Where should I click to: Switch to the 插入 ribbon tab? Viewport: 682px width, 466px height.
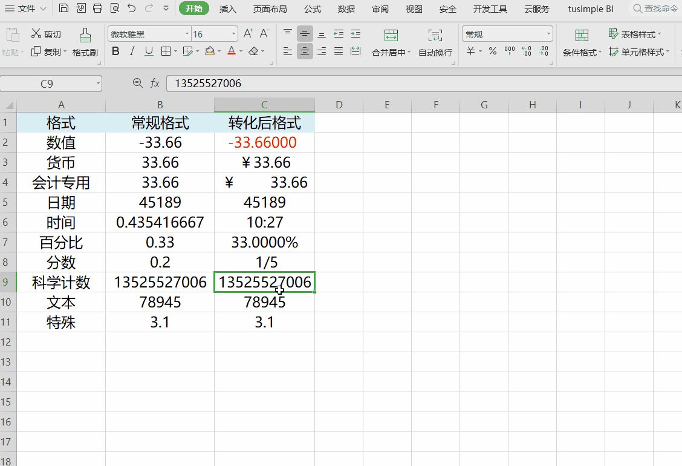point(227,8)
